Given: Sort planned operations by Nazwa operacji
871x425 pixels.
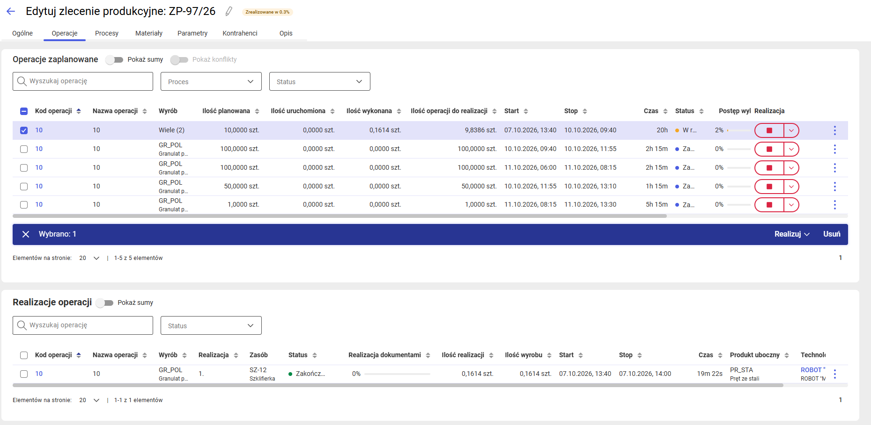Looking at the screenshot, I should click(145, 111).
